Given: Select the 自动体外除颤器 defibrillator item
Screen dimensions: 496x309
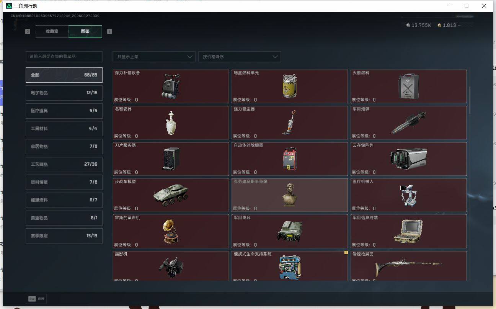Looking at the screenshot, I should tap(290, 159).
